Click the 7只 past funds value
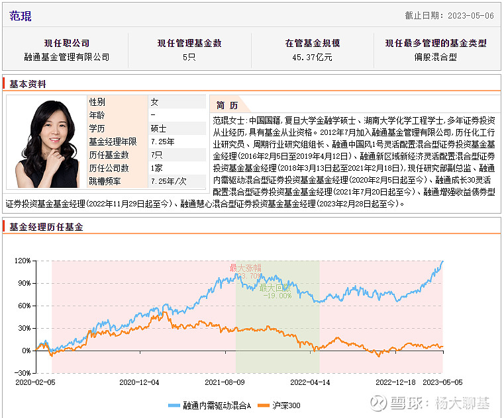Viewport: 504px width, 418px height. [x=156, y=155]
